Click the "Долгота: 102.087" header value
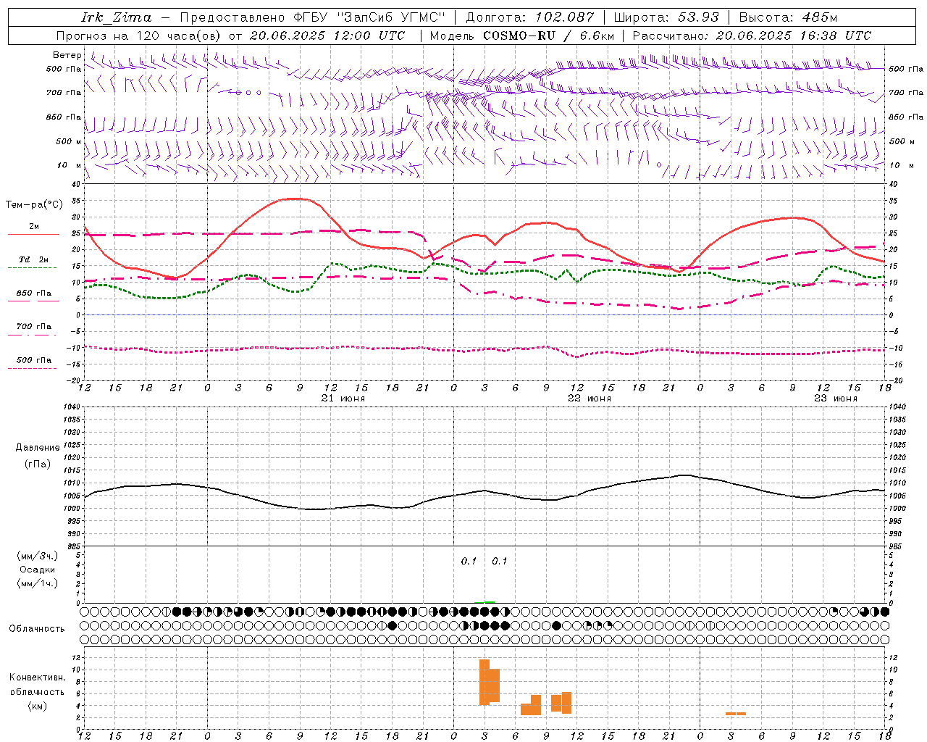The height and width of the screenshot is (742, 927). [x=529, y=17]
